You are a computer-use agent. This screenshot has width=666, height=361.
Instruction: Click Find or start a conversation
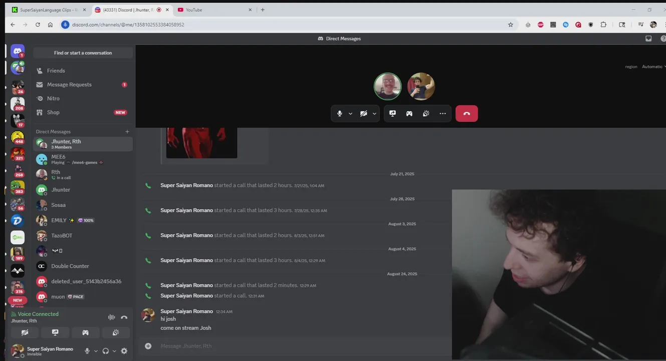[x=83, y=53]
